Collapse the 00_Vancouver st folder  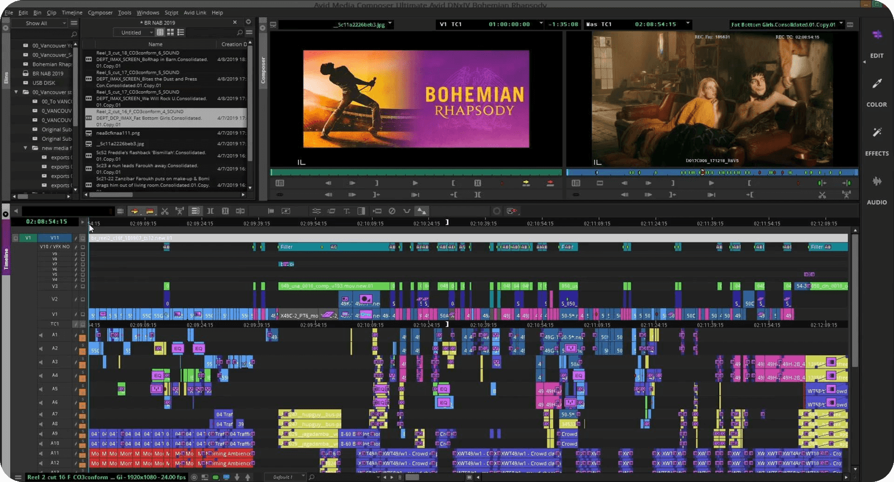point(16,92)
